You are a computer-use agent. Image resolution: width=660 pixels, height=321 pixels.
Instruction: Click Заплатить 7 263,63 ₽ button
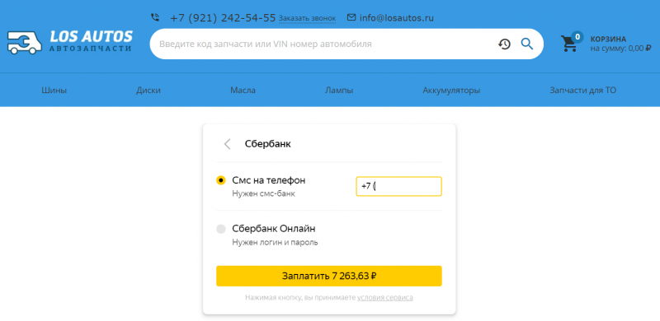[328, 276]
